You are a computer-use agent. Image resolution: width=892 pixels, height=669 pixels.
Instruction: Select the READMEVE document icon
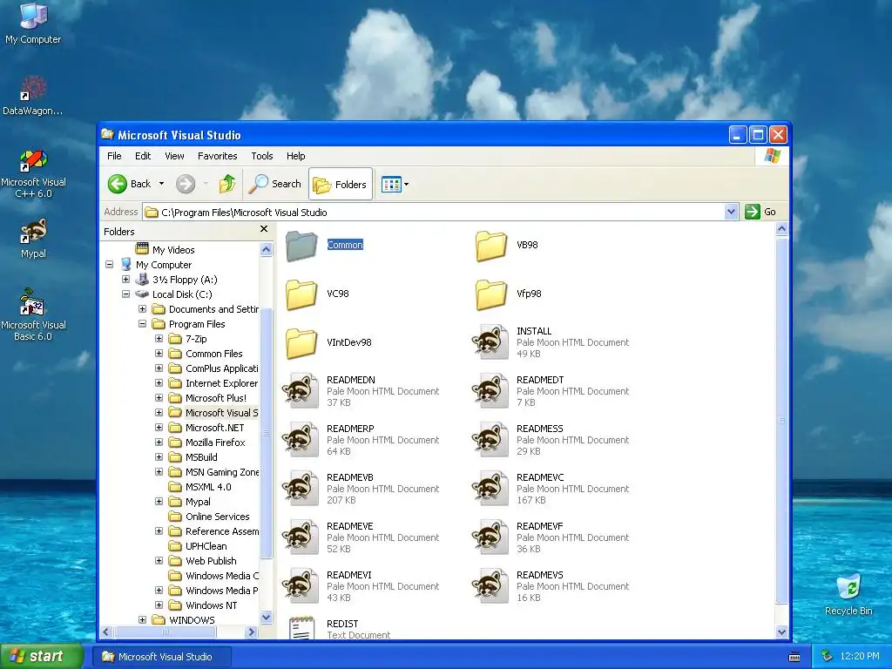point(301,537)
